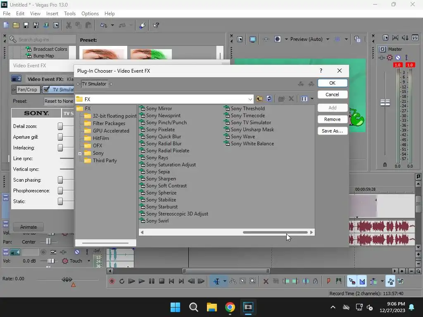Open the View menu
The height and width of the screenshot is (317, 423).
[x=35, y=14]
